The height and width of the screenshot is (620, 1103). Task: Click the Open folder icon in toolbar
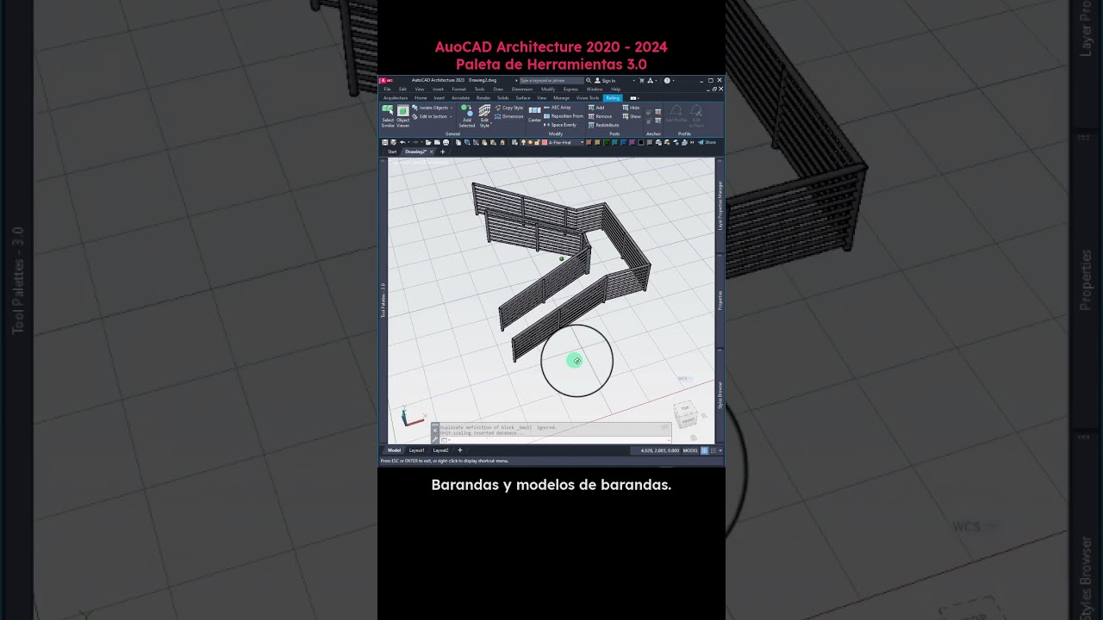tap(428, 142)
